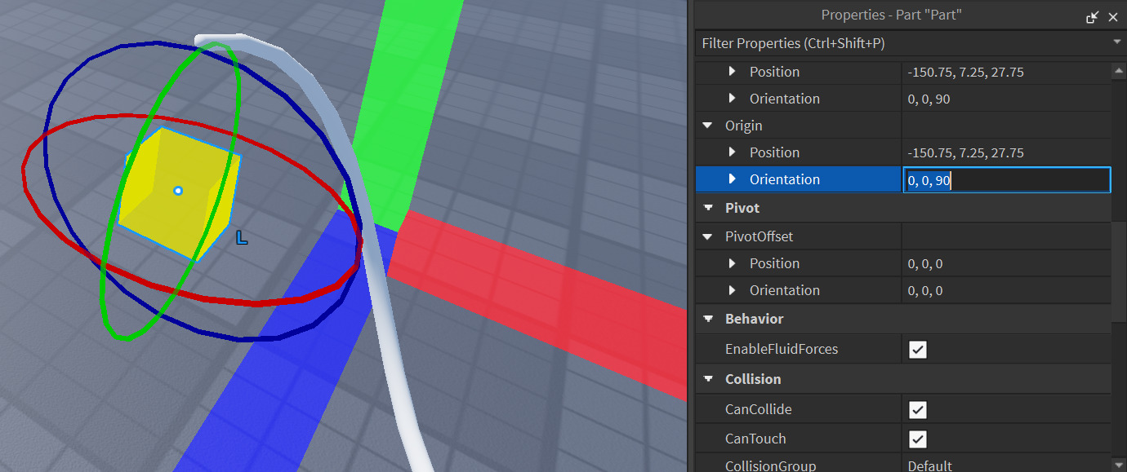
Task: Collapse the PivotOffset property group
Action: 707,236
